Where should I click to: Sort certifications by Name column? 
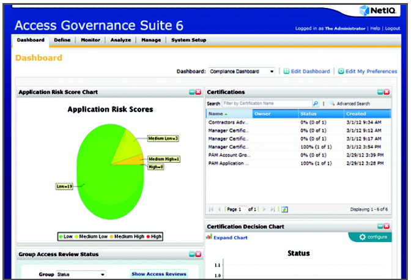coord(229,114)
